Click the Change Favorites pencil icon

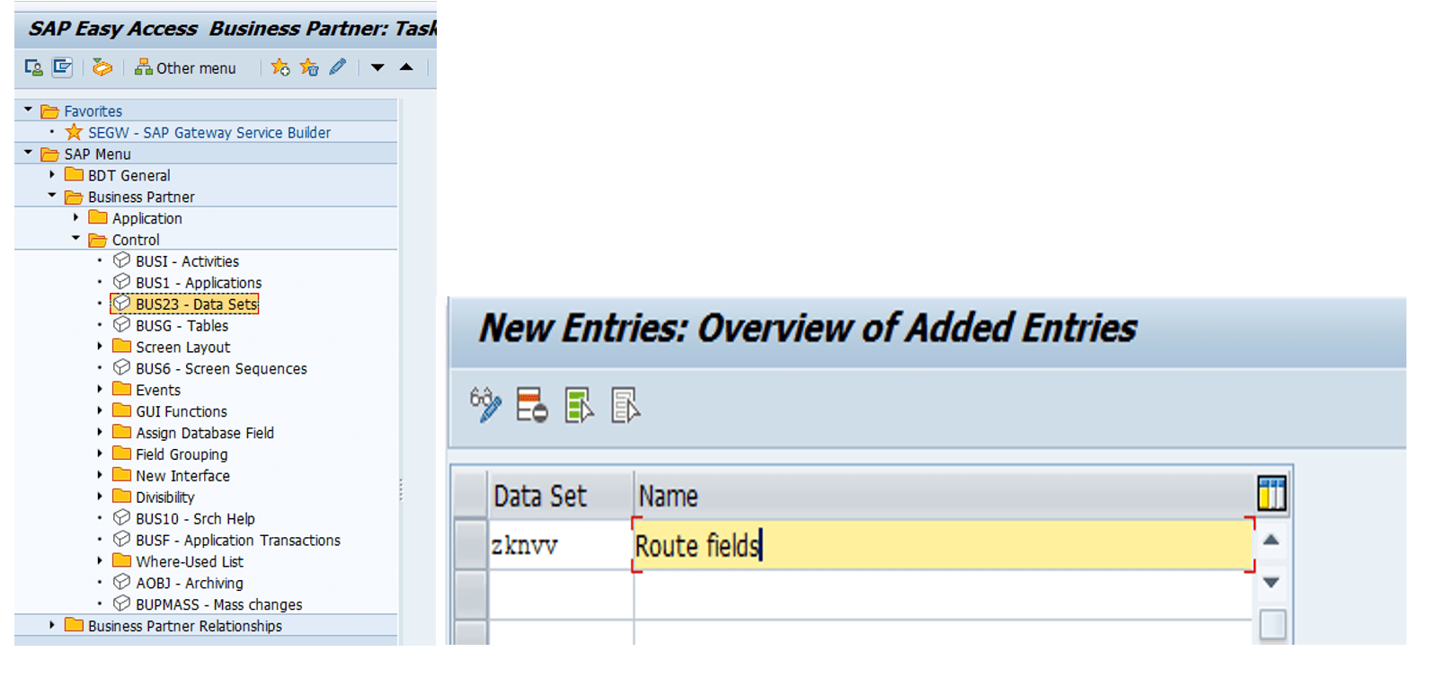(338, 67)
